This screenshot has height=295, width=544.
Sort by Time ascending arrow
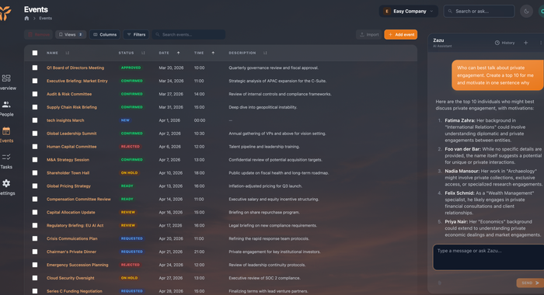coord(213,53)
